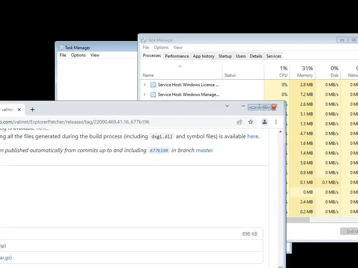Open View menu in back Task Manager window
Screen dimensions: 358x268
[x=95, y=55]
